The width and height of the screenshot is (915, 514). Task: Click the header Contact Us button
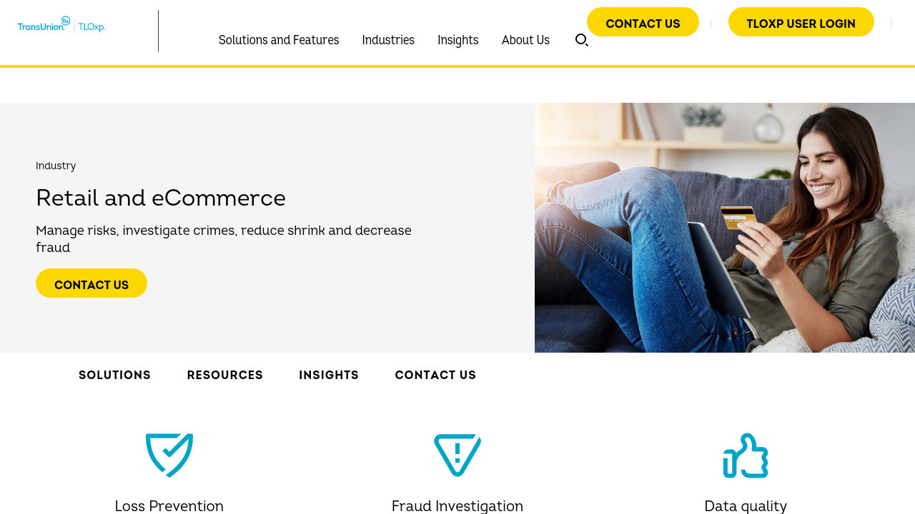point(643,22)
